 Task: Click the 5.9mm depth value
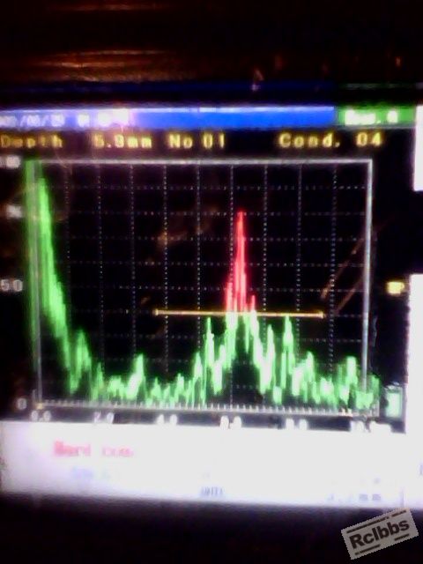click(x=122, y=141)
